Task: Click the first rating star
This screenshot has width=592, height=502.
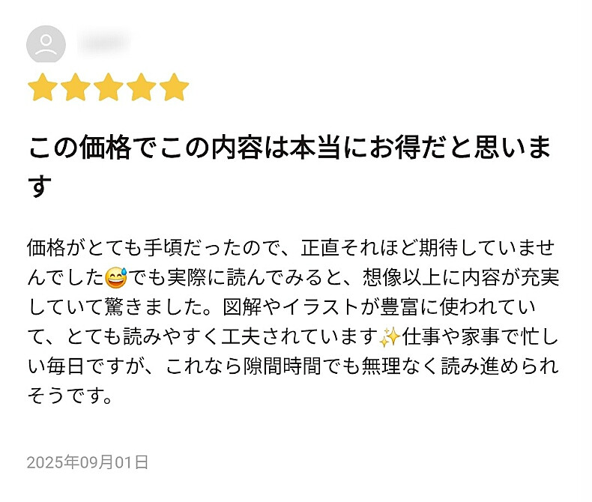Action: 43,88
